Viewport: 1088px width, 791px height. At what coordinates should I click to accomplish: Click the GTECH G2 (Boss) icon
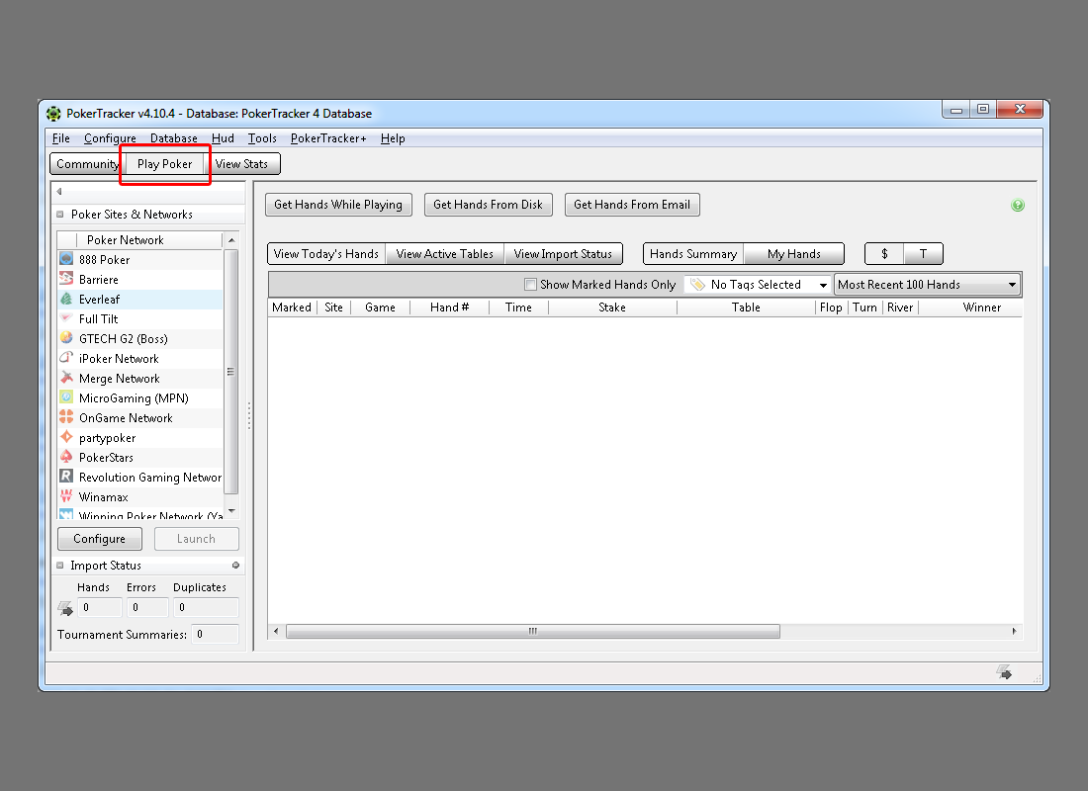click(66, 338)
